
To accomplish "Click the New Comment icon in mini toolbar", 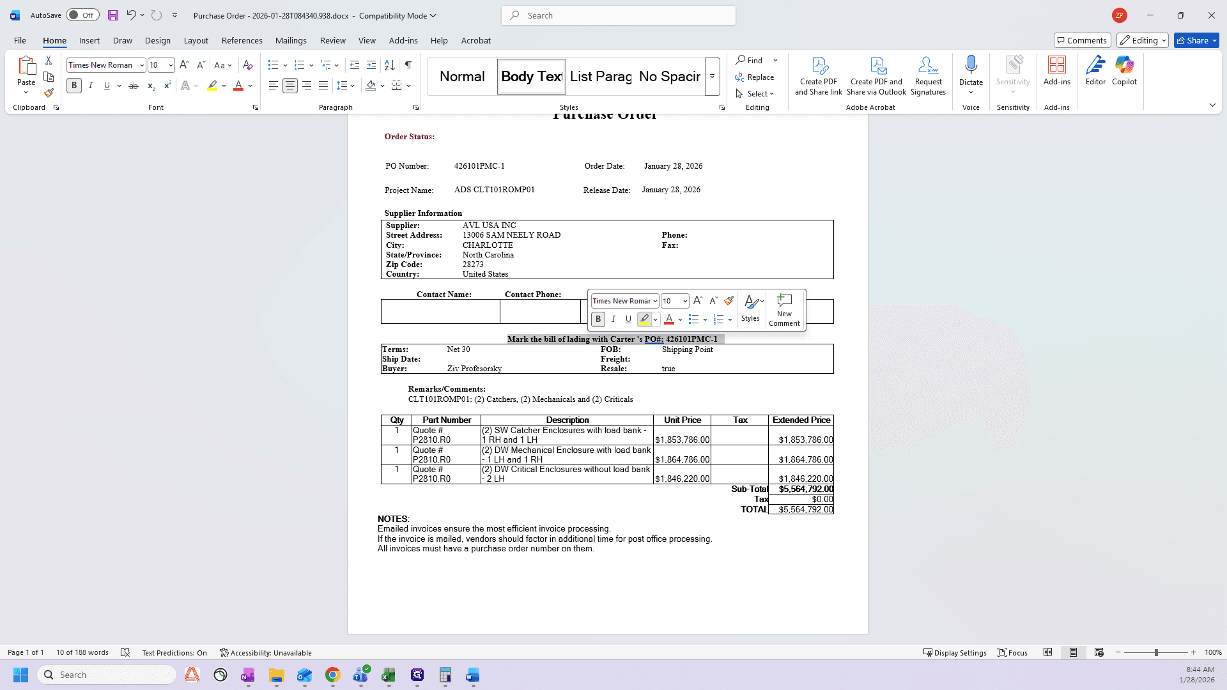I will click(x=784, y=310).
